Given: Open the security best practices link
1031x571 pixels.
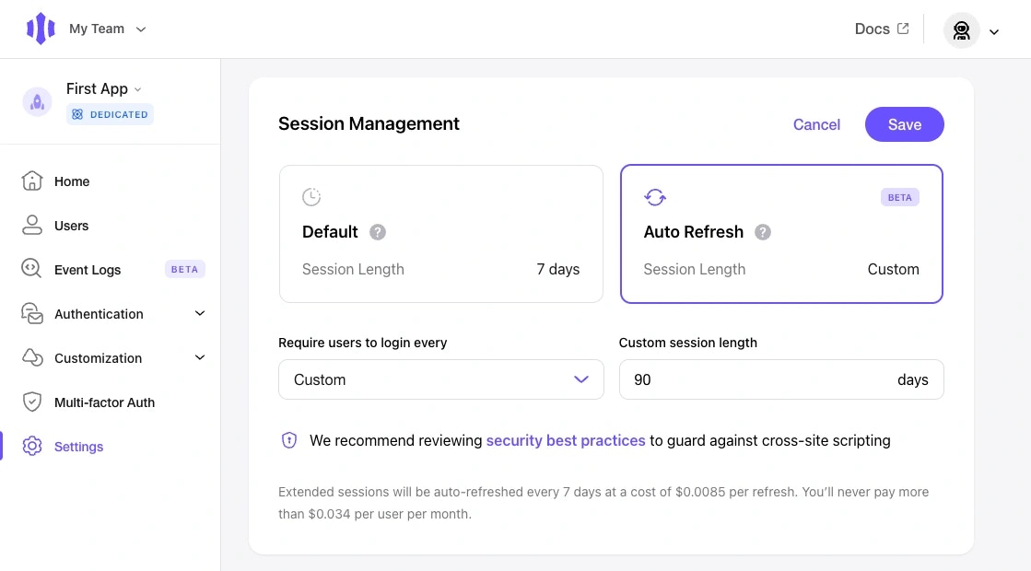Looking at the screenshot, I should click(x=566, y=440).
